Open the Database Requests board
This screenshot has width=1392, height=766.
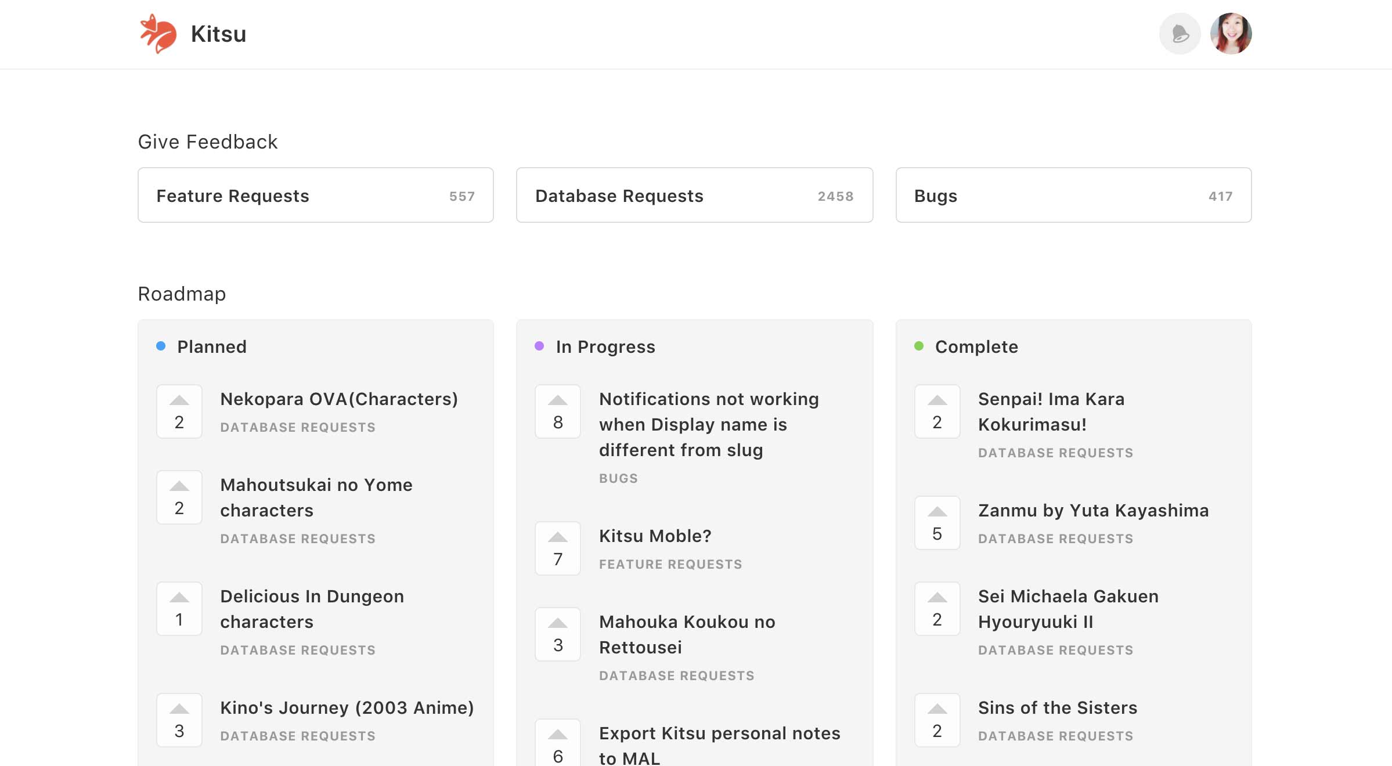(x=695, y=195)
